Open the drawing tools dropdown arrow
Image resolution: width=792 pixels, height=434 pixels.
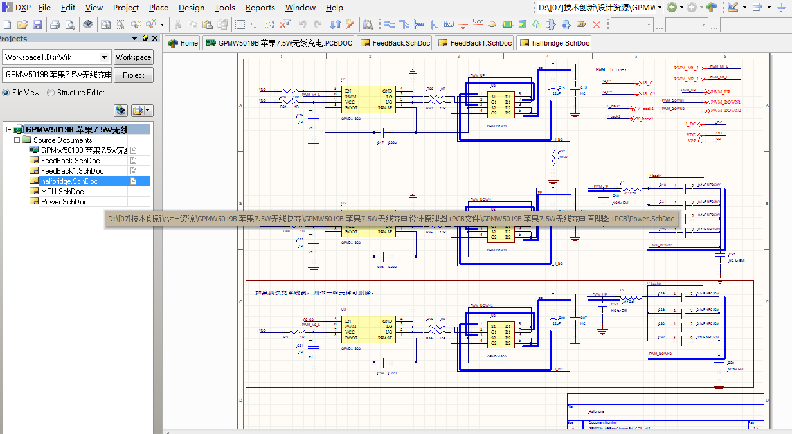[x=744, y=7]
